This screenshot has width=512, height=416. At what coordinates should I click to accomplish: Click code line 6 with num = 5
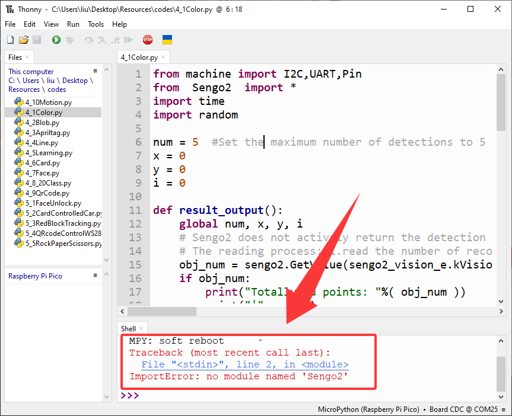[x=319, y=142]
